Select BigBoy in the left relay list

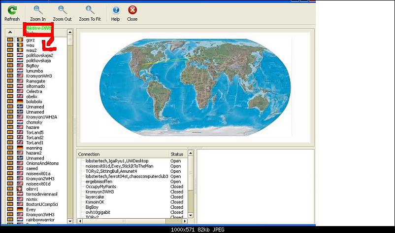click(33, 66)
